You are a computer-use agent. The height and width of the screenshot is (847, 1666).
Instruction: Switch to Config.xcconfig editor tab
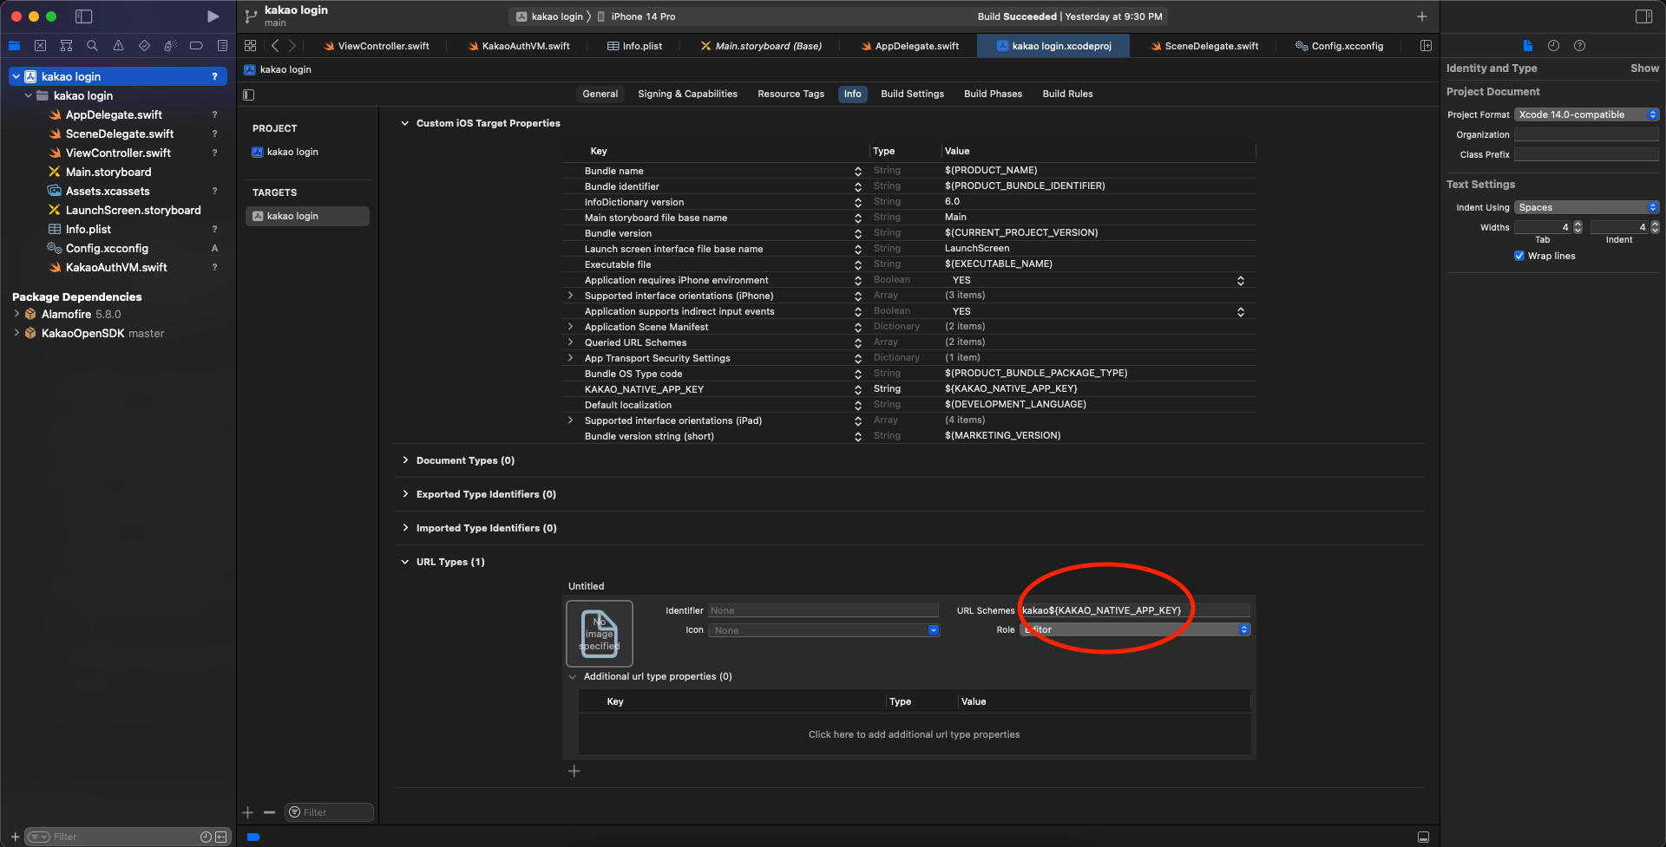1339,46
